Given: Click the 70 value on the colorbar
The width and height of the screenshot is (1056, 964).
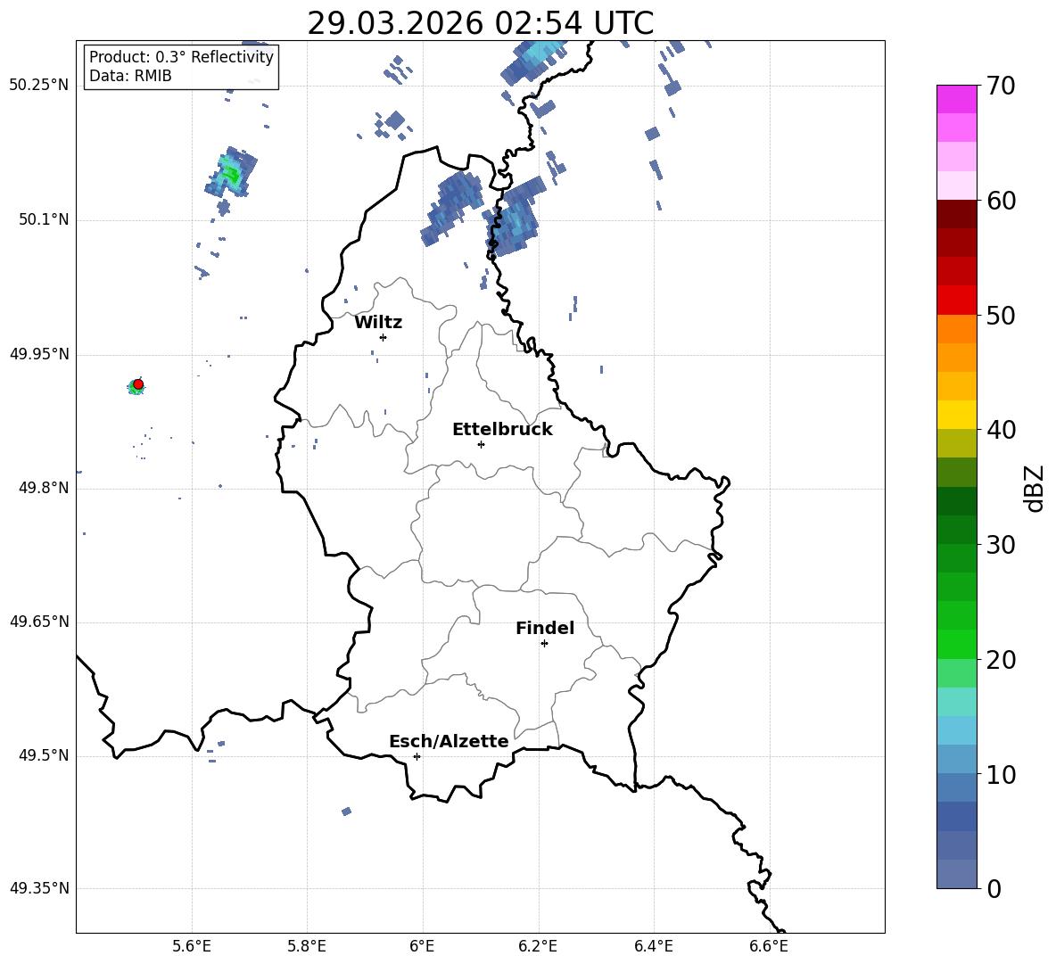Looking at the screenshot, I should pos(1002,87).
